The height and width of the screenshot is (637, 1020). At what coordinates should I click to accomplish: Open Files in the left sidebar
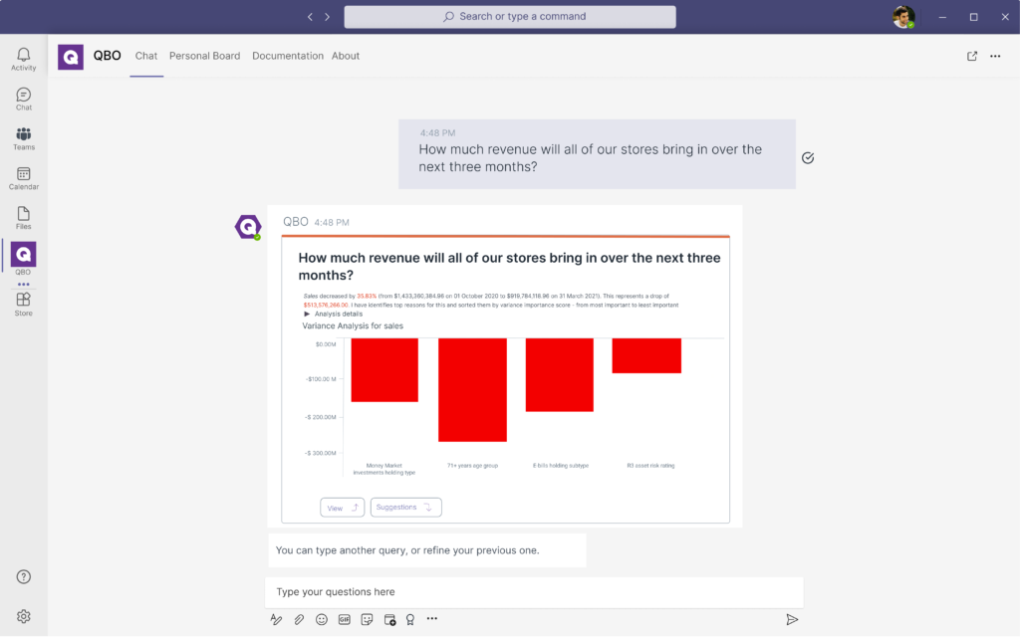click(x=23, y=217)
